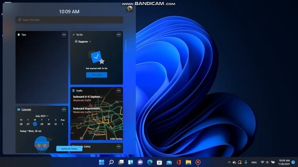
Task: Open the Calendar title link
Action: 26,109
